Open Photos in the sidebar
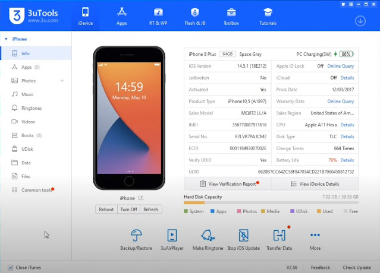Viewport: 380px width, 273px height. (36, 81)
